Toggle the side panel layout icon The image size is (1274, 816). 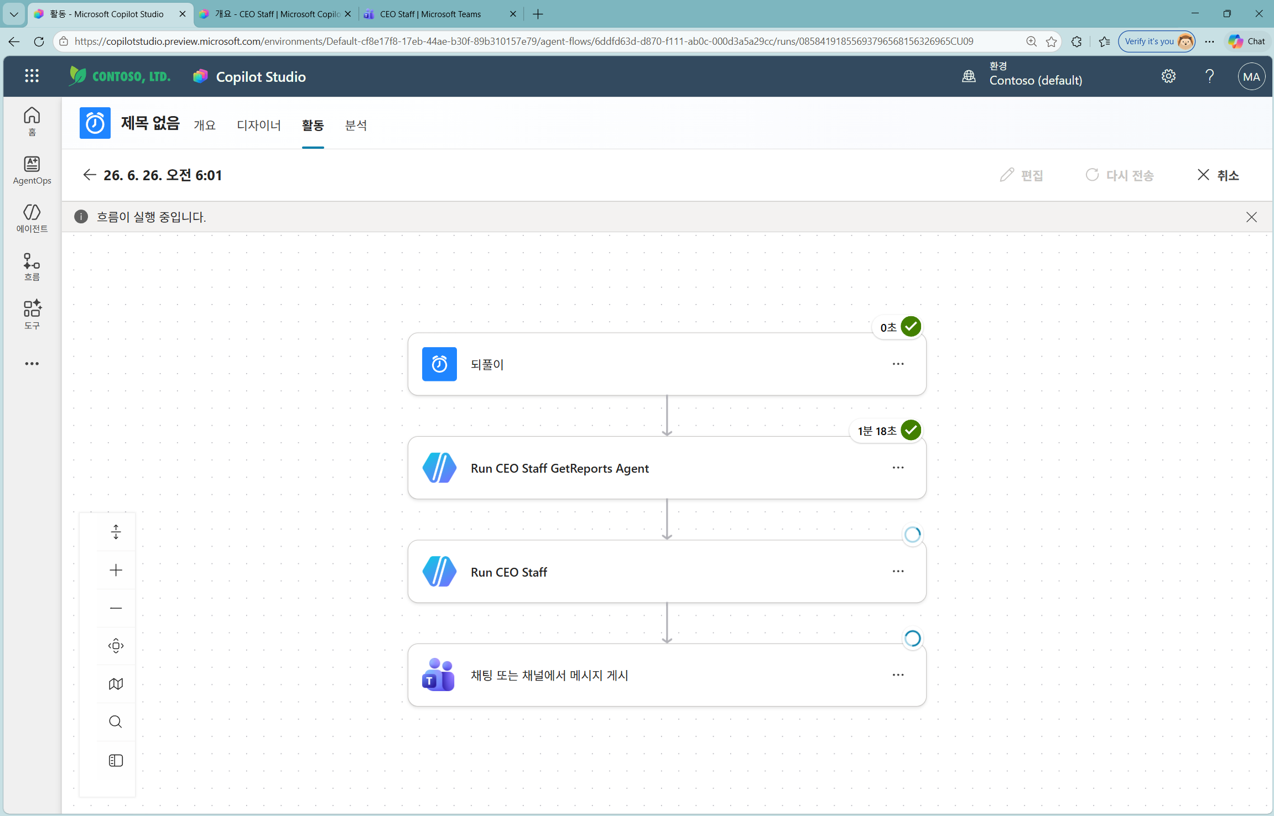coord(116,761)
